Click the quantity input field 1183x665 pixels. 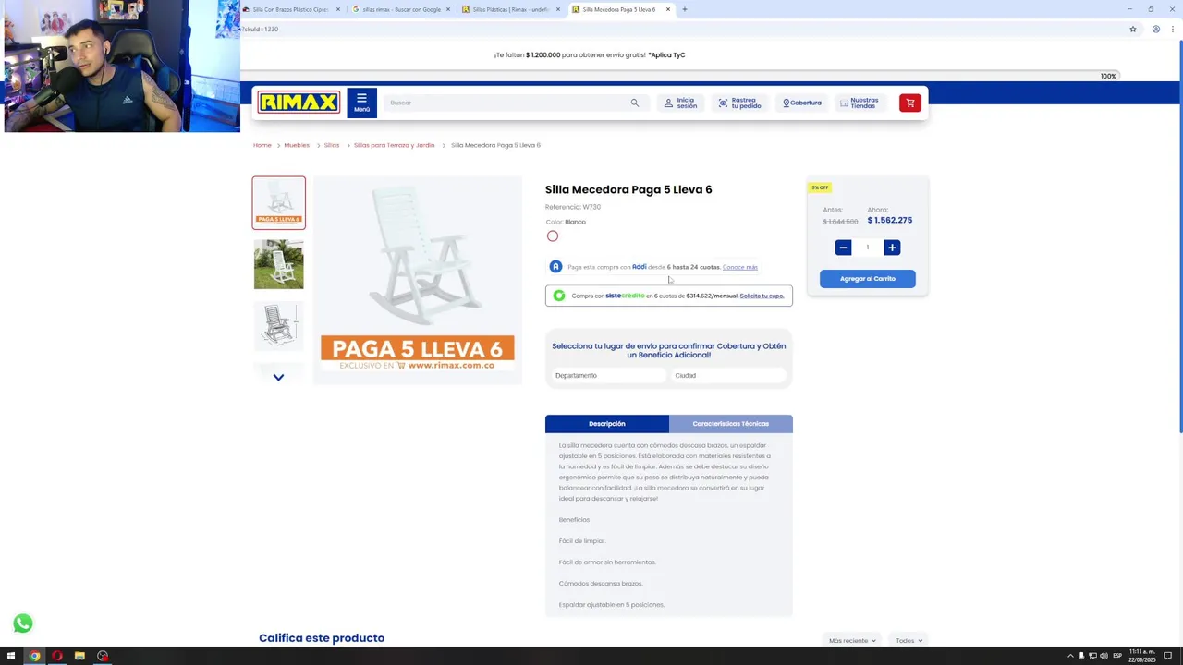(x=867, y=248)
